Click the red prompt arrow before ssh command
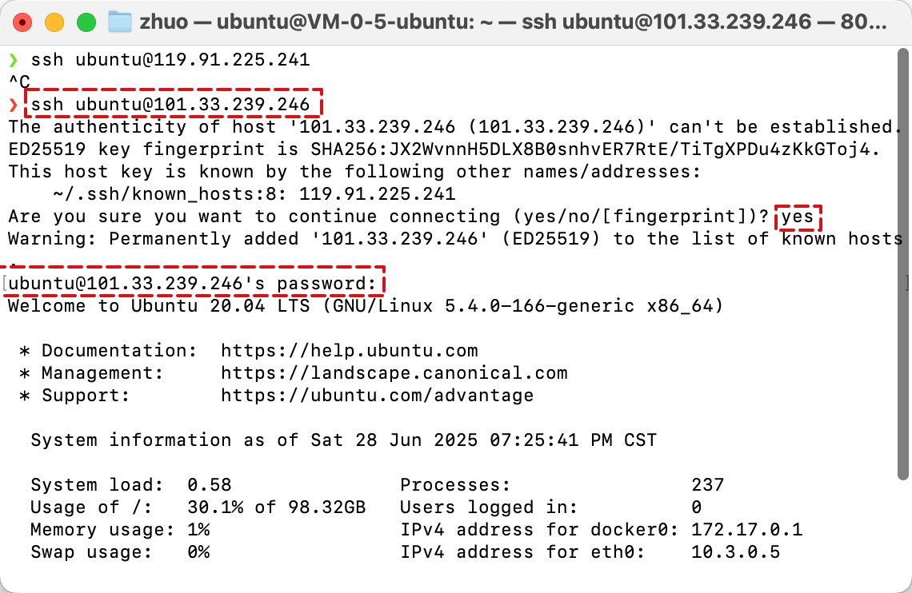This screenshot has height=593, width=912. (14, 105)
